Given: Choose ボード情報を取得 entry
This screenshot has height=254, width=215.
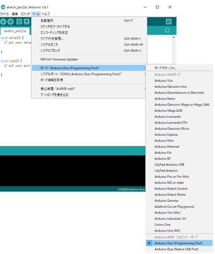Looking at the screenshot, I should (x=89, y=80).
